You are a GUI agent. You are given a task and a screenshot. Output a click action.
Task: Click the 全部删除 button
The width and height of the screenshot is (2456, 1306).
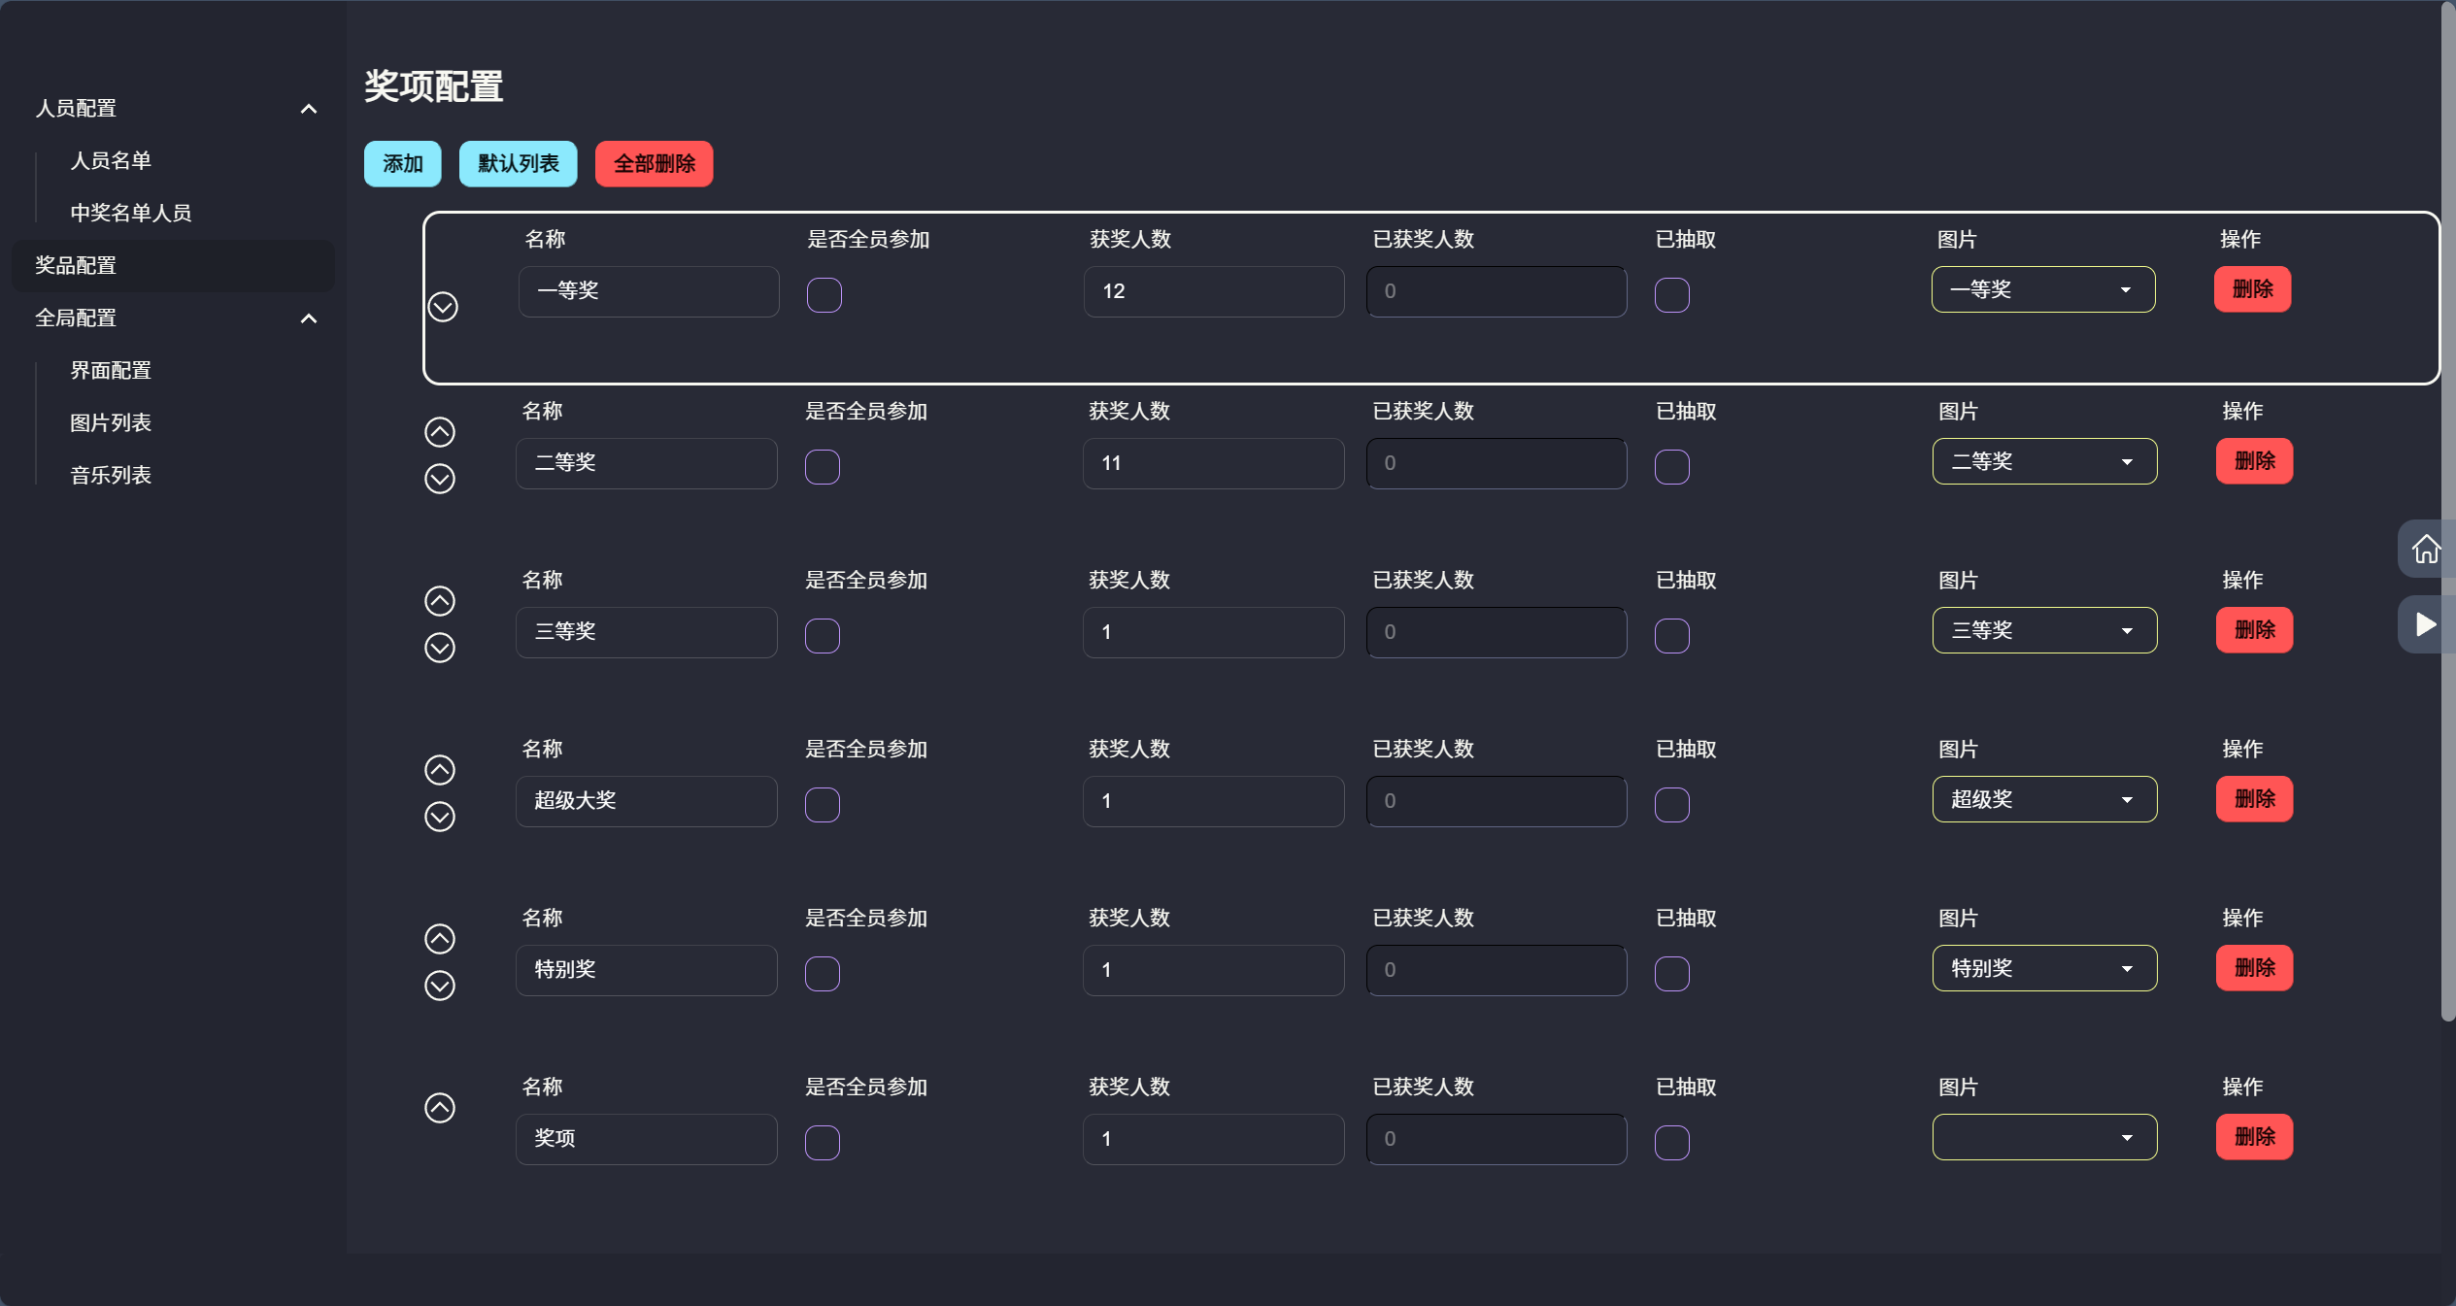pyautogui.click(x=654, y=163)
